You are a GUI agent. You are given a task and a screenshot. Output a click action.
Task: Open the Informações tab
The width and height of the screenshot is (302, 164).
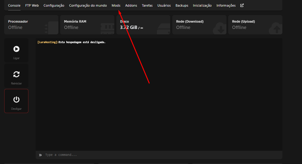(226, 5)
